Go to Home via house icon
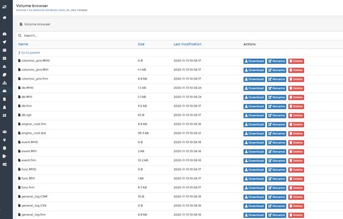Image resolution: width=343 pixels, height=219 pixels. point(4,18)
